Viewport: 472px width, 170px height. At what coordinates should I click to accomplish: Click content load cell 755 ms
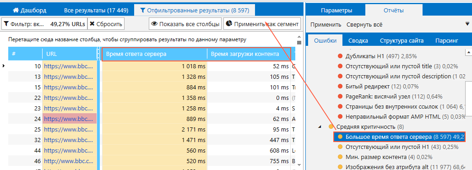[249, 161]
